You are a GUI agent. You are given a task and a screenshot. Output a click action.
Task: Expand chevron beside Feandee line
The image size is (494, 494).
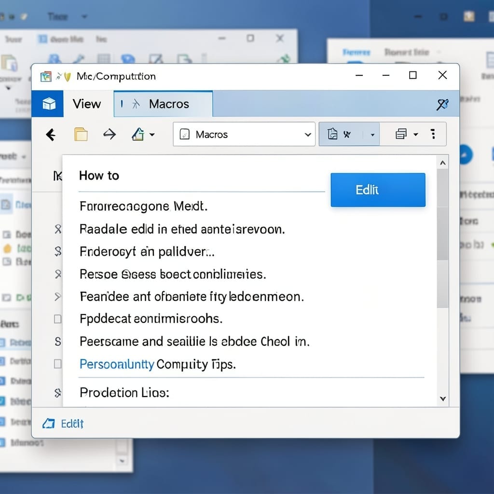[x=58, y=297]
